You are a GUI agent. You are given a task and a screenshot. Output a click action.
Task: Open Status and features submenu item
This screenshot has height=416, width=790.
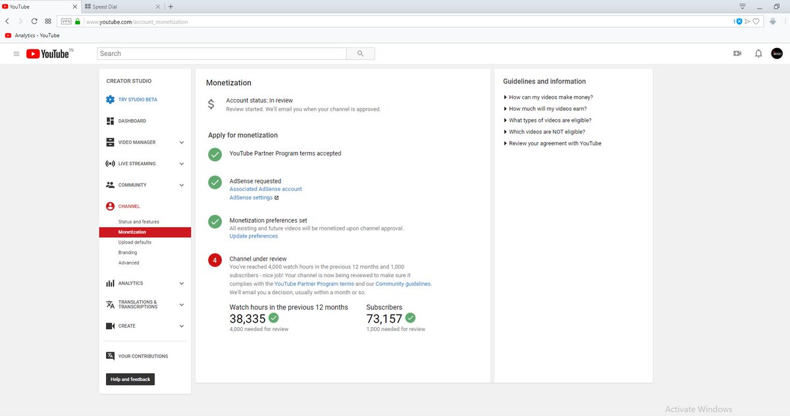pyautogui.click(x=139, y=222)
